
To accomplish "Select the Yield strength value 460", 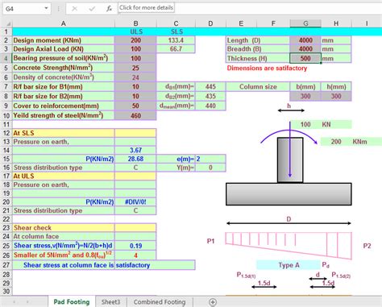I will (135, 115).
